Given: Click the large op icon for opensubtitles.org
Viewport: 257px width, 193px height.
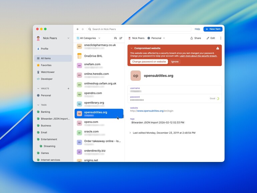Looking at the screenshot, I should click(136, 75).
